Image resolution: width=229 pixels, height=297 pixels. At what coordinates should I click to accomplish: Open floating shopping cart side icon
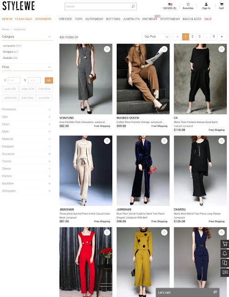coord(225,244)
